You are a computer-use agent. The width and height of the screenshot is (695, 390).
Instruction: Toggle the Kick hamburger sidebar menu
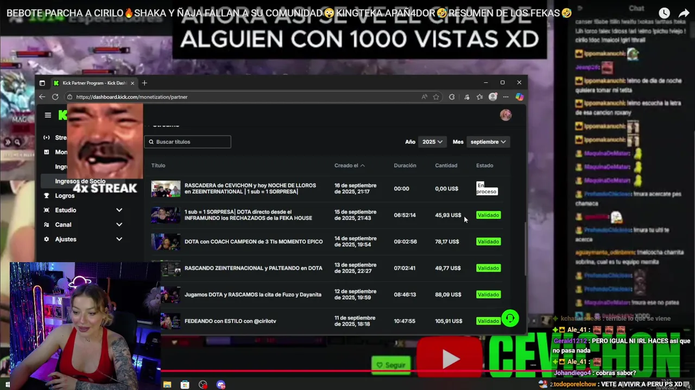pos(48,115)
